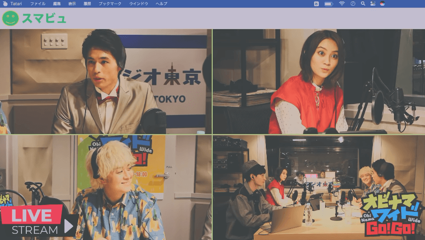The height and width of the screenshot is (240, 425).
Task: Click the あ input method icon
Action: [x=316, y=4]
